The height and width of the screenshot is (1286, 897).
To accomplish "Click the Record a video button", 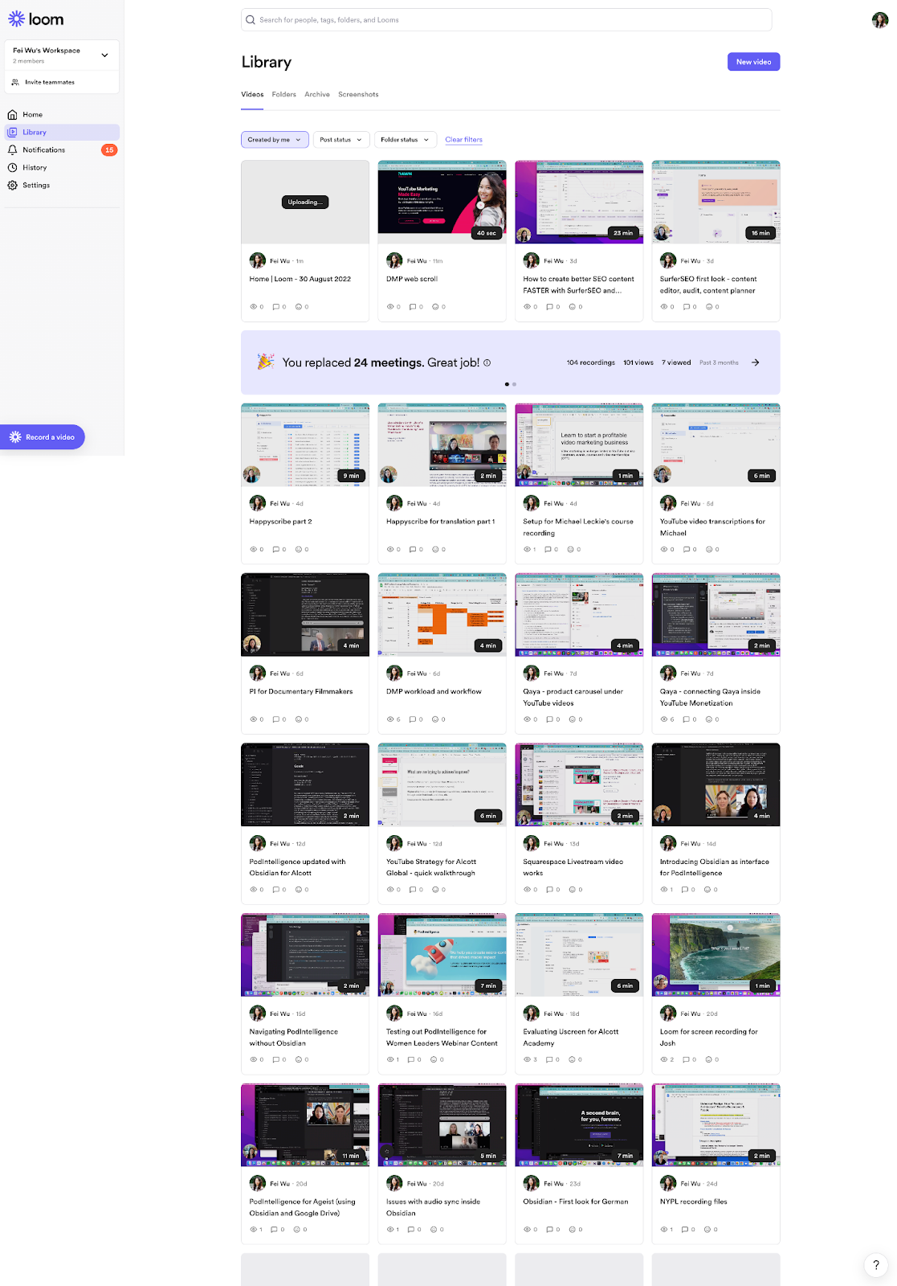I will pyautogui.click(x=43, y=437).
